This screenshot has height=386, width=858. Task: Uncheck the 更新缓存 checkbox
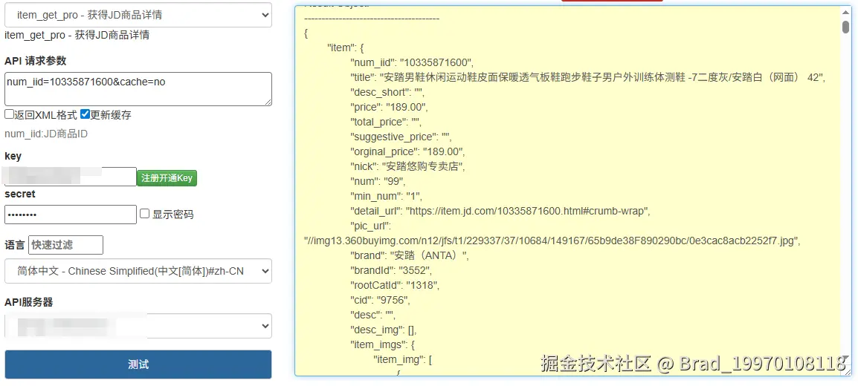coord(85,114)
